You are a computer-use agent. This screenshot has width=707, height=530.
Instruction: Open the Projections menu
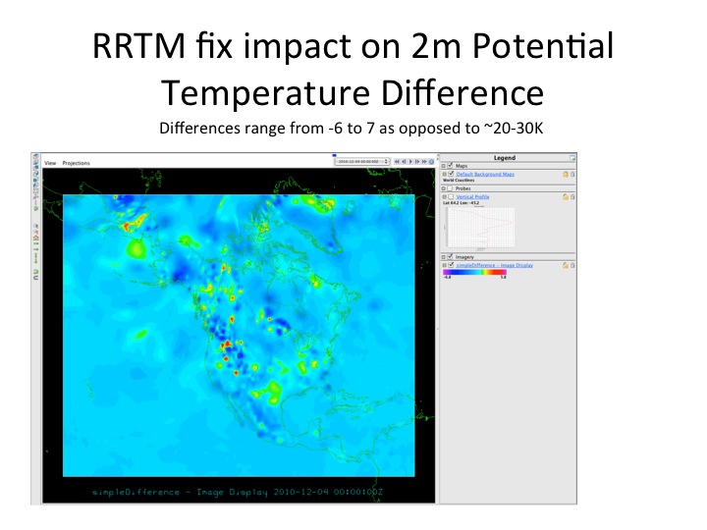[x=76, y=163]
